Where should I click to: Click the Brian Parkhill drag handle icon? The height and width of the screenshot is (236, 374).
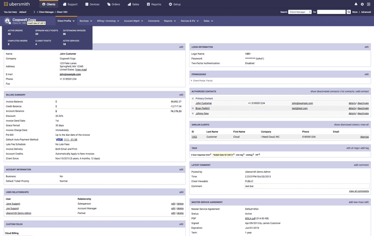(x=193, y=108)
